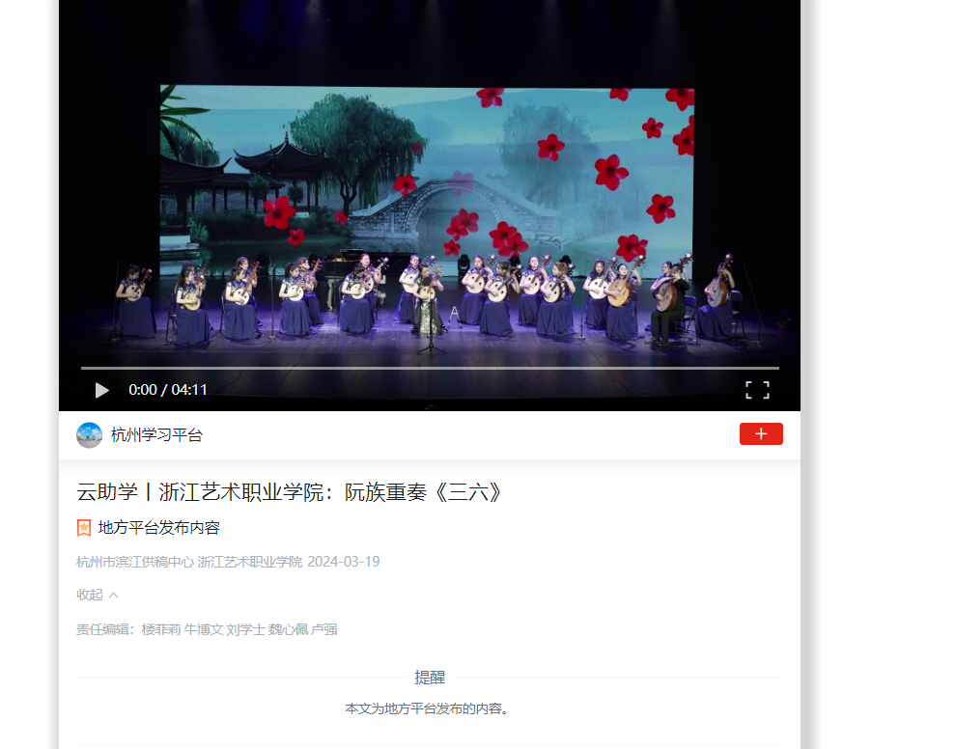Click the 0:00 / 04:11 time display

click(168, 390)
